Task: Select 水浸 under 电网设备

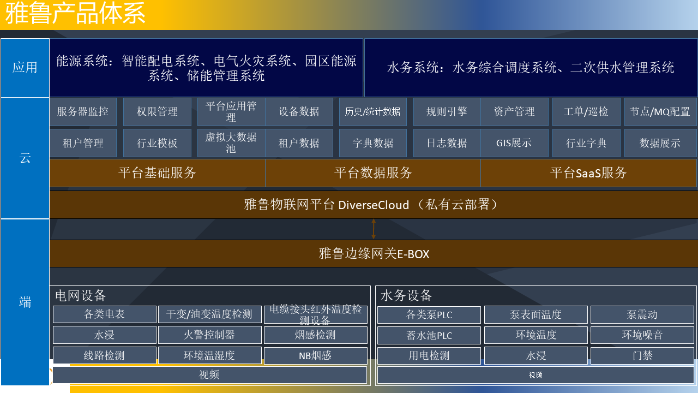Action: (x=105, y=335)
